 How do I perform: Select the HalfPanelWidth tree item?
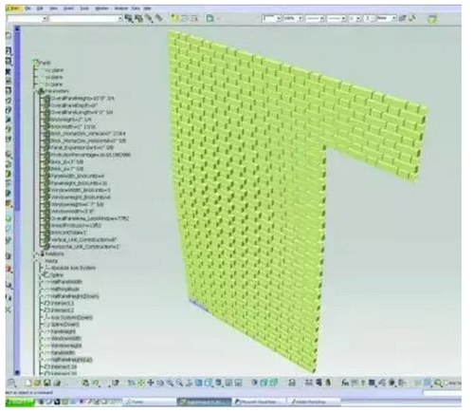tap(64, 282)
